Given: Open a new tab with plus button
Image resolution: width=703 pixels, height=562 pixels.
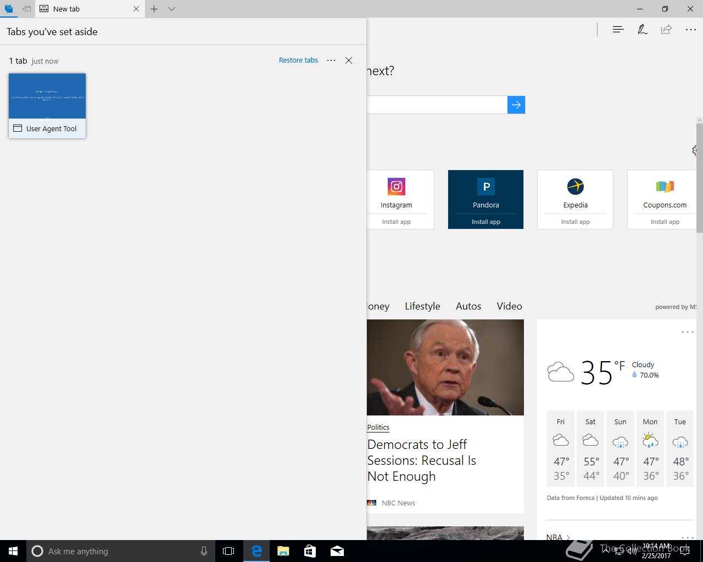Looking at the screenshot, I should (x=154, y=9).
